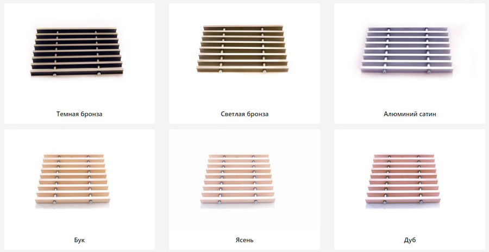Open the dark bronze finish card
489x252 pixels.
pos(79,64)
